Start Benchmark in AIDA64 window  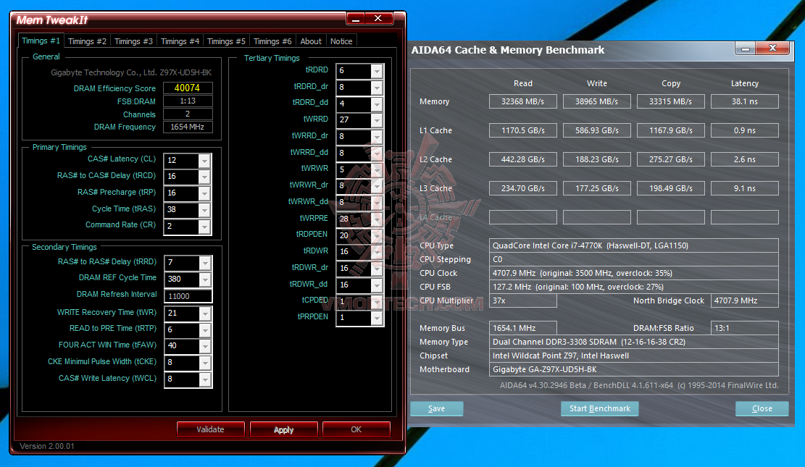[600, 408]
